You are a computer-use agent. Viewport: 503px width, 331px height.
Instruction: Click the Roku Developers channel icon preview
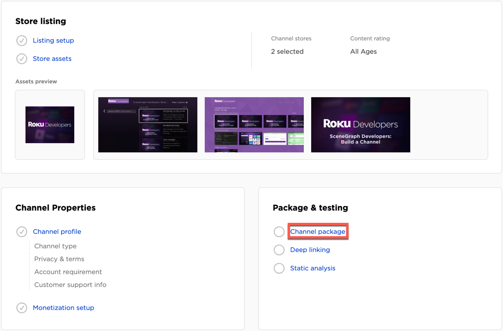point(50,125)
